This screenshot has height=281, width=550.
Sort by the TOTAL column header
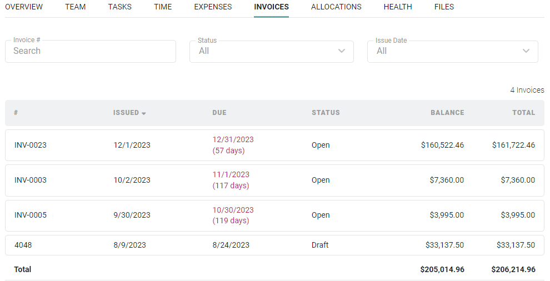pyautogui.click(x=524, y=113)
